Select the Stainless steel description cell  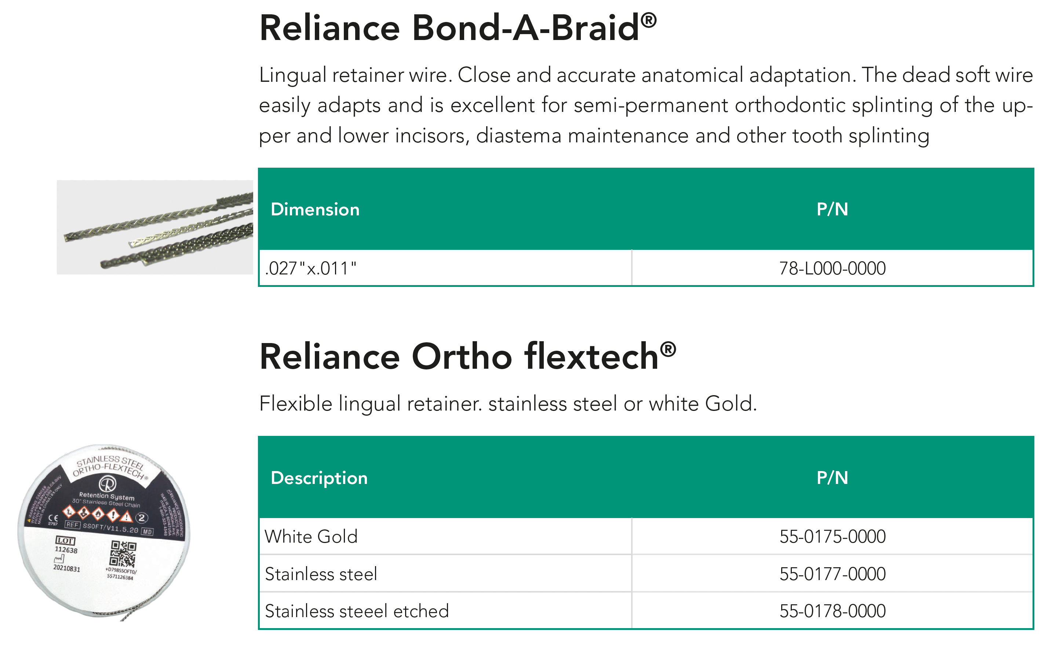point(321,574)
